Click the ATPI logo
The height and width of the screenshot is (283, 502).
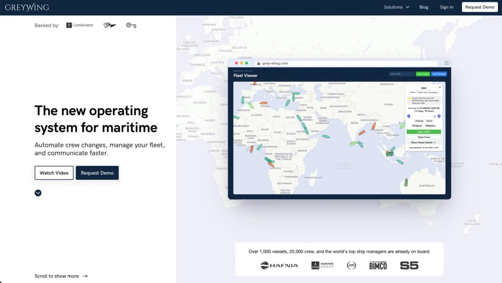coord(351,265)
